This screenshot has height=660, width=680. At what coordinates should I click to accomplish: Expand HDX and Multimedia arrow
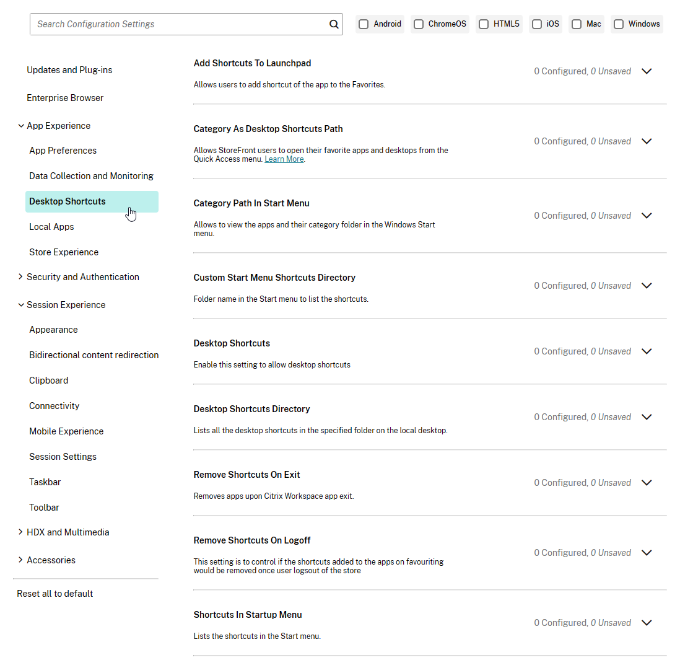(x=20, y=532)
